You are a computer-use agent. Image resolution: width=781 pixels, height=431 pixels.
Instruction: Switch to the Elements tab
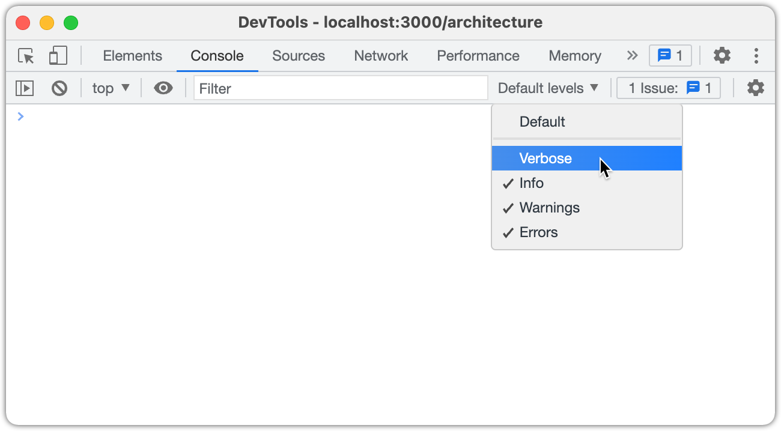point(132,56)
